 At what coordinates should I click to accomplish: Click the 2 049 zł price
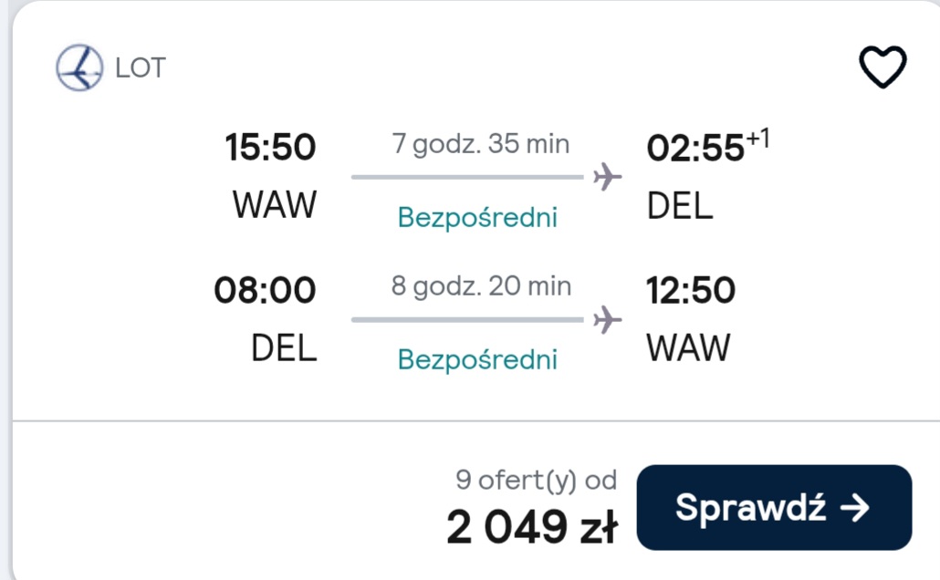(532, 527)
